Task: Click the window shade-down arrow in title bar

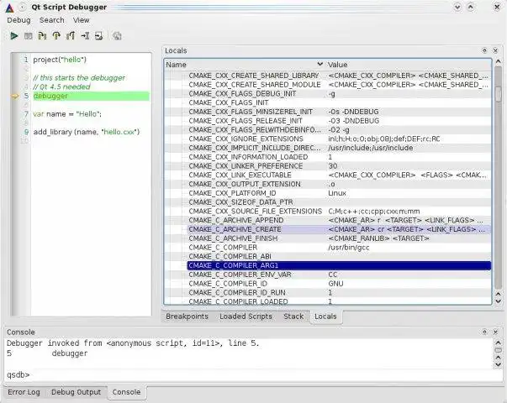Action: 457,7
